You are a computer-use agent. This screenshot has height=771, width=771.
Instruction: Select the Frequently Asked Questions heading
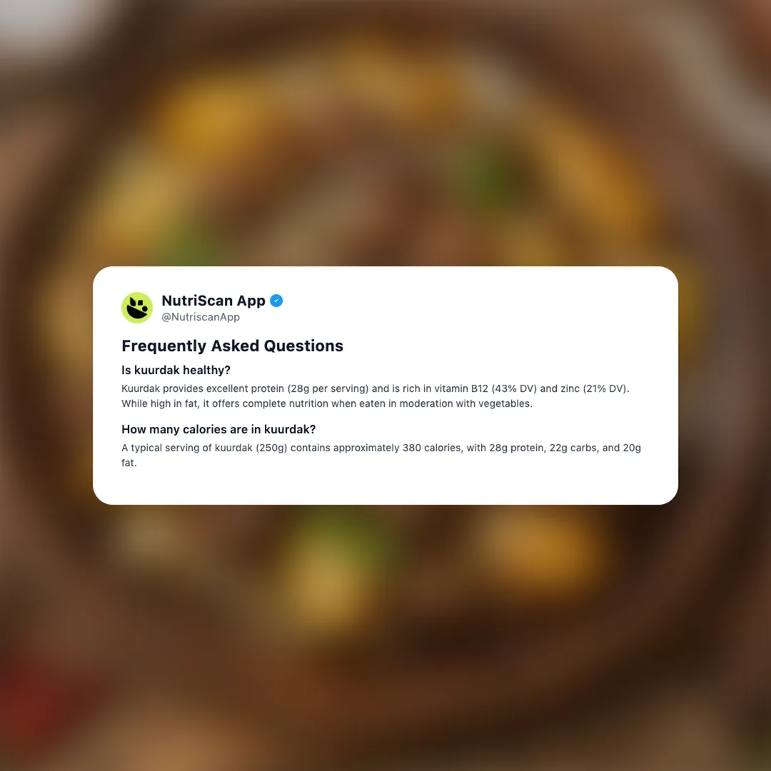pos(232,346)
